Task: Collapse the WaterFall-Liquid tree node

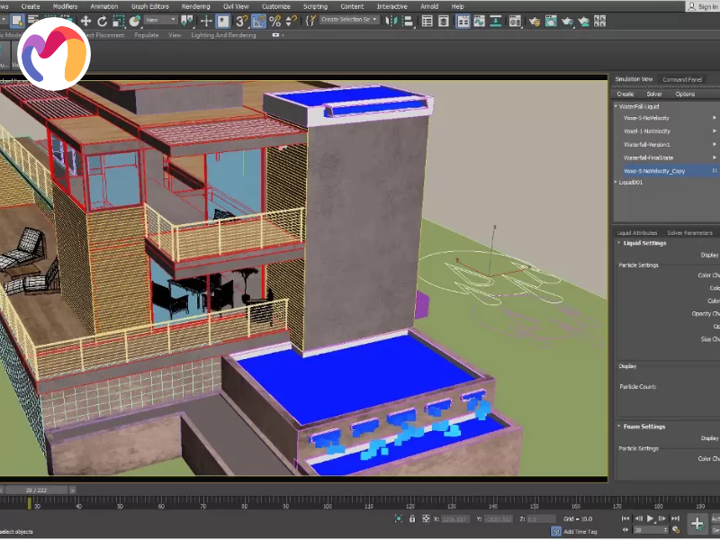Action: point(616,106)
